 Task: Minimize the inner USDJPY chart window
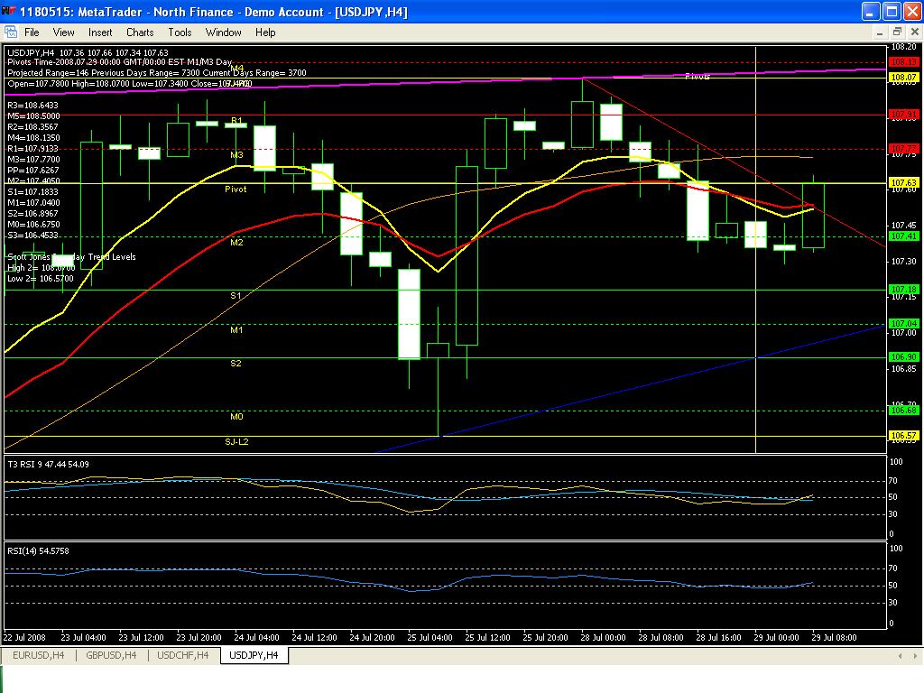[882, 32]
